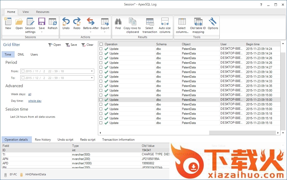This screenshot has height=180, width=287.
Task: Open the Row history tab
Action: pyautogui.click(x=43, y=140)
